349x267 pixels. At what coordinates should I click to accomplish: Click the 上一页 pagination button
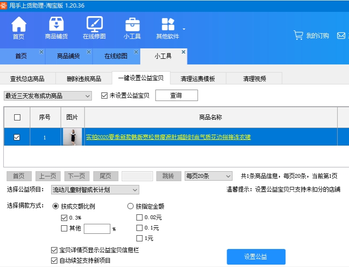pos(48,176)
